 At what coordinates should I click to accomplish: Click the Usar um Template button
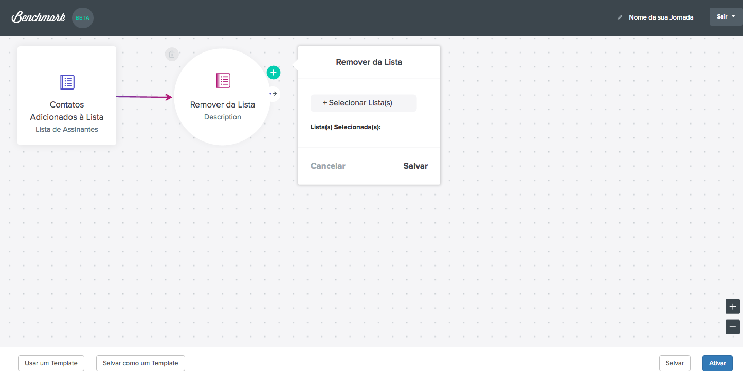point(51,363)
